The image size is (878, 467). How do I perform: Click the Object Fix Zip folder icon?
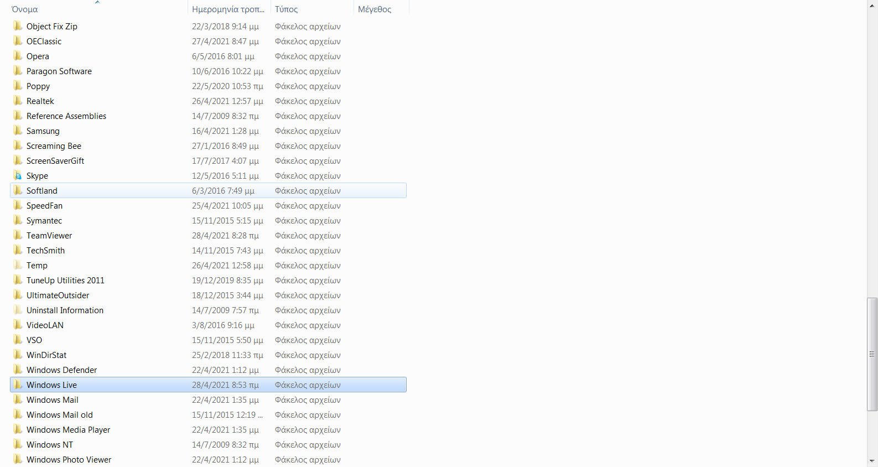coord(18,26)
